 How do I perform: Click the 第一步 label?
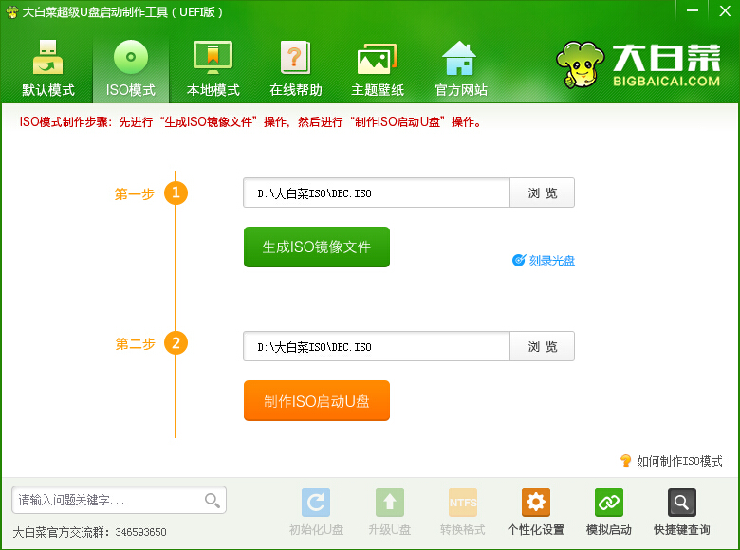[134, 193]
